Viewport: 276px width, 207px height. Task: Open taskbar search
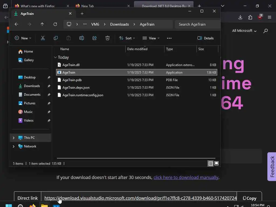pos(20,206)
